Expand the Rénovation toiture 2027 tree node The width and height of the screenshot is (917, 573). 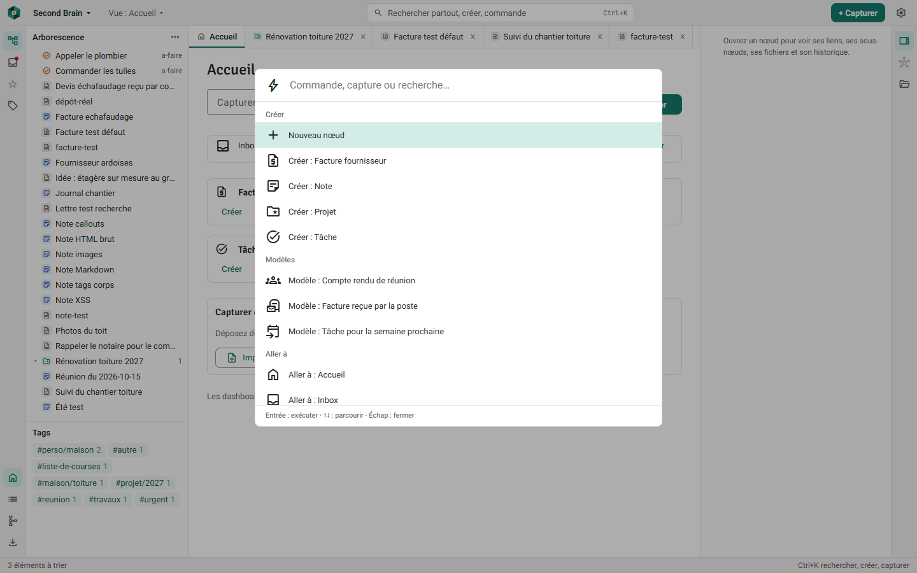point(36,361)
